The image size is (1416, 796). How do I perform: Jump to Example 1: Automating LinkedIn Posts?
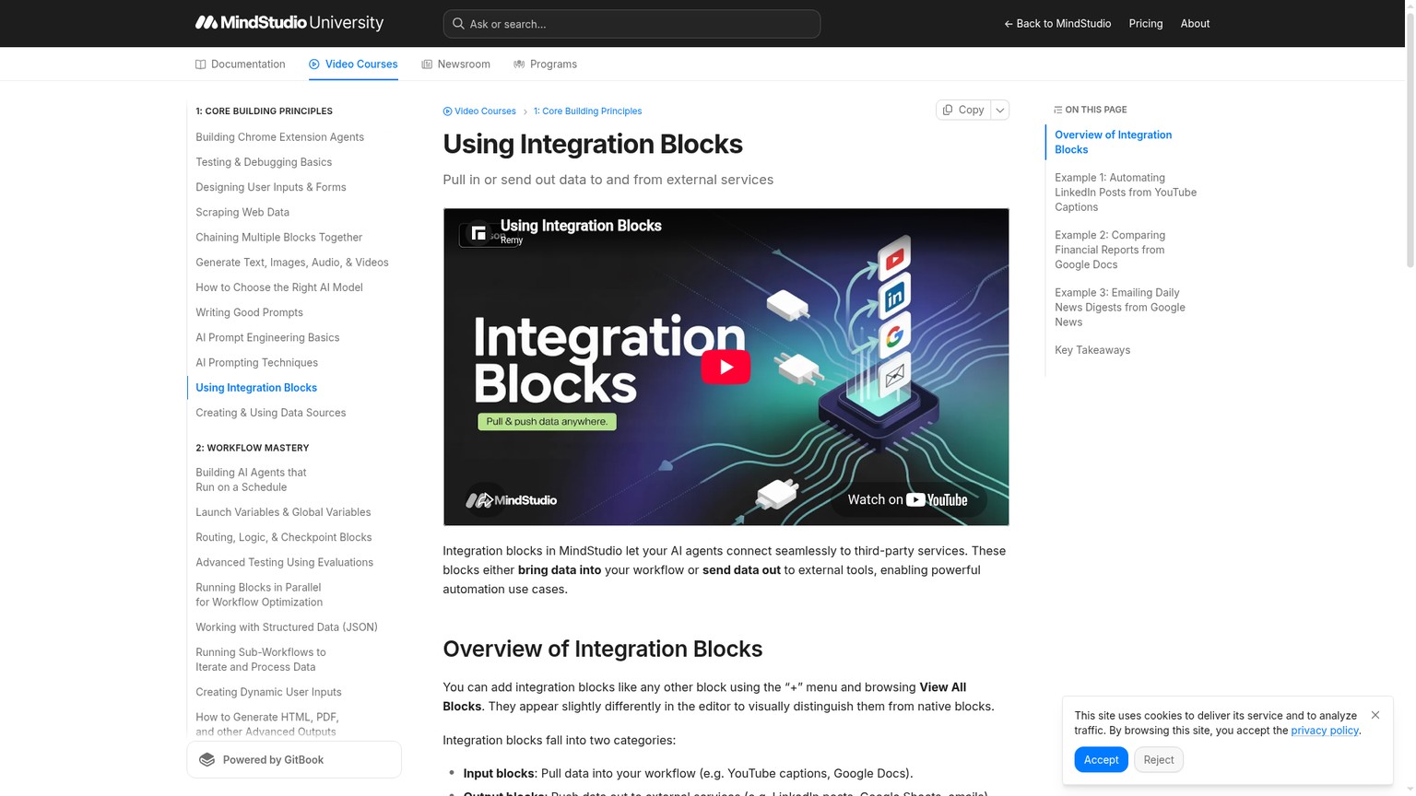(1126, 193)
